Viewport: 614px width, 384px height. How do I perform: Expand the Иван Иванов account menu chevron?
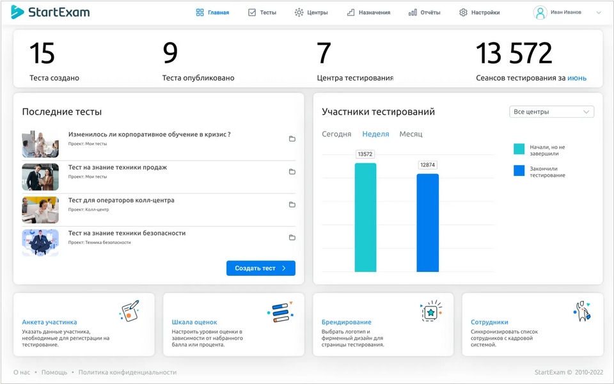[x=599, y=13]
